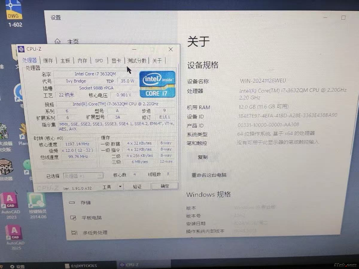
Task: Switch to the 显卡 tab
Action: tap(116, 60)
